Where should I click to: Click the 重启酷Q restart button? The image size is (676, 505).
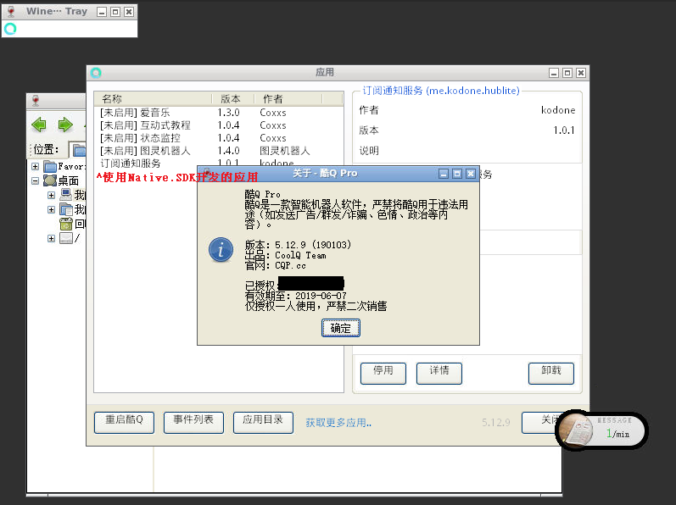tap(124, 422)
